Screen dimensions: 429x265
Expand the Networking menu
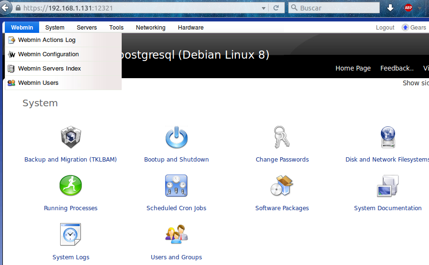pyautogui.click(x=150, y=28)
